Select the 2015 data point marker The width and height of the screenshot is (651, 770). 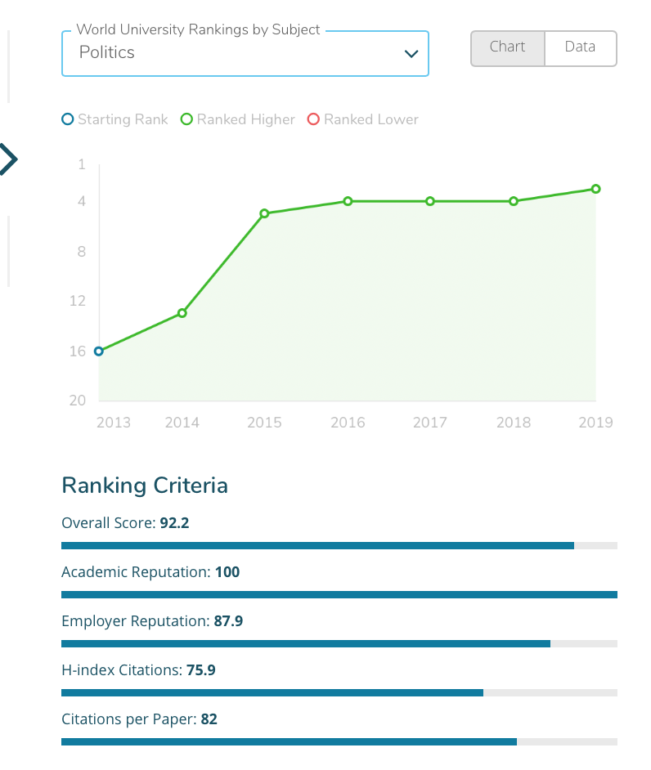(264, 213)
